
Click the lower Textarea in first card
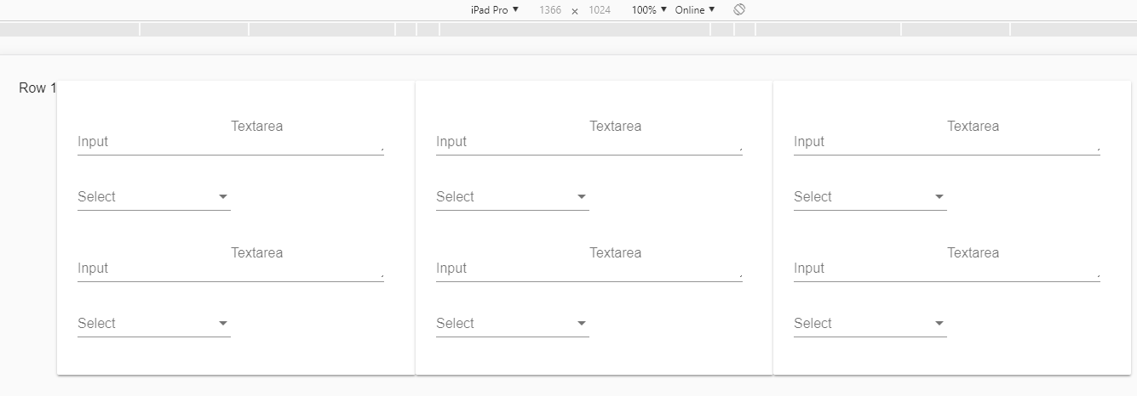click(307, 263)
